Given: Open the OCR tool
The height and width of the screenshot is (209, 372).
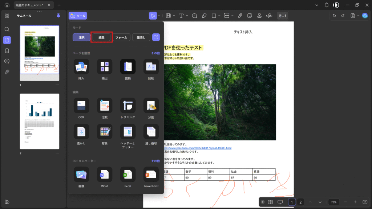Looking at the screenshot, I should tap(81, 105).
